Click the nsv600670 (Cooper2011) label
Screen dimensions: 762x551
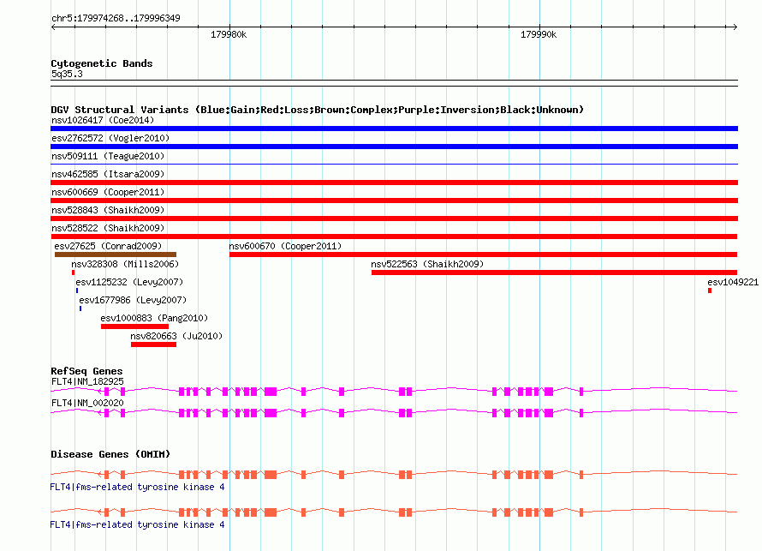[x=285, y=246]
